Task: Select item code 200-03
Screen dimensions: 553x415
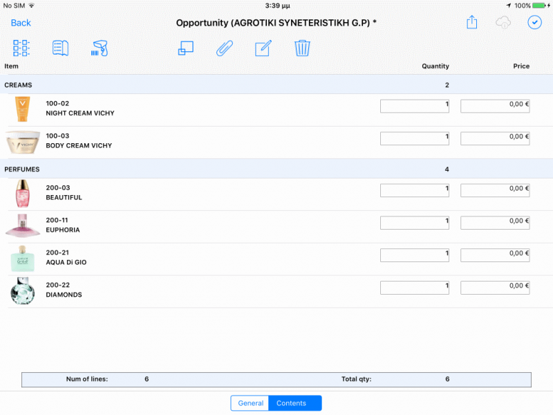Action: (58, 187)
